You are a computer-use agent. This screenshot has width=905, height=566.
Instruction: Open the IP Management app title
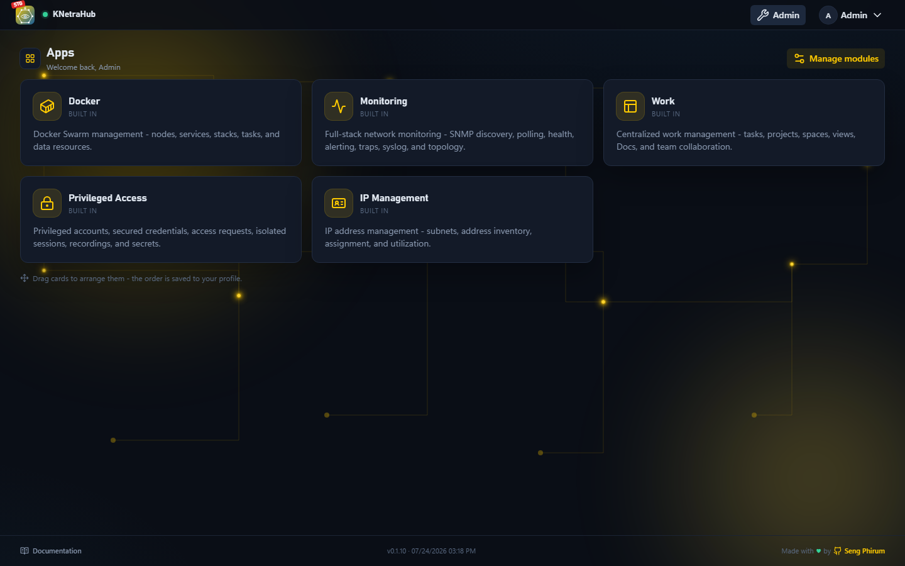click(x=394, y=198)
